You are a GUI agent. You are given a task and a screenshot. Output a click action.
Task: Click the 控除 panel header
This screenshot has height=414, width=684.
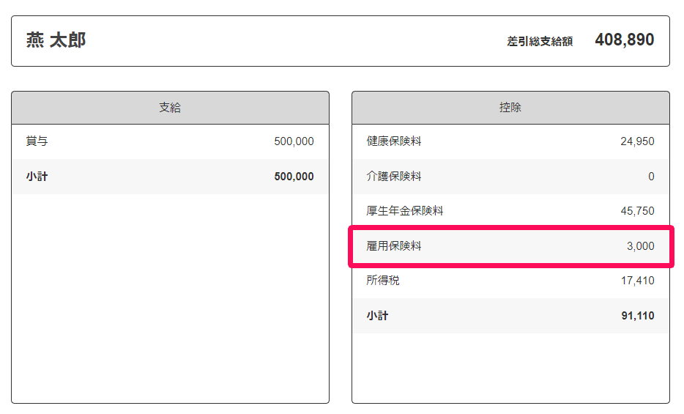(x=510, y=108)
